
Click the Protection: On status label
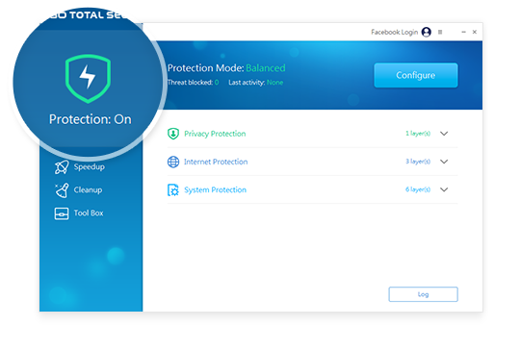(91, 119)
